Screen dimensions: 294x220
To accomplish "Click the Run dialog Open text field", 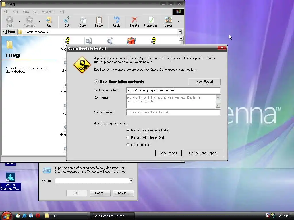I will point(92,181).
